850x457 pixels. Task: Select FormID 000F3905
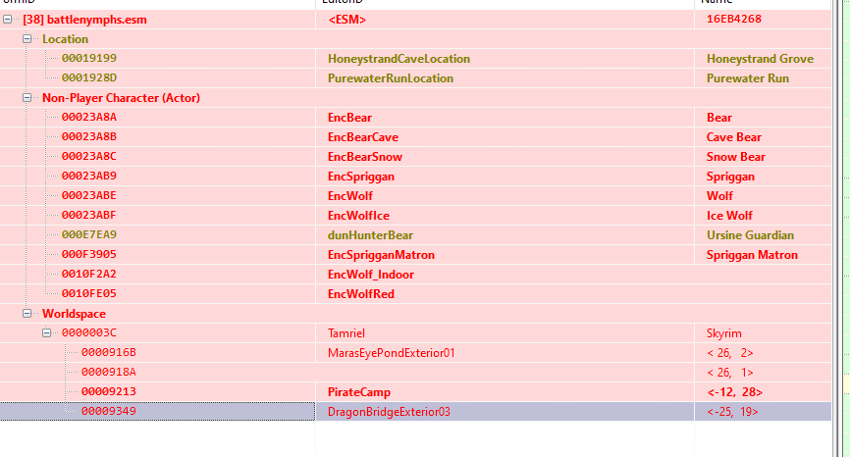pos(89,255)
